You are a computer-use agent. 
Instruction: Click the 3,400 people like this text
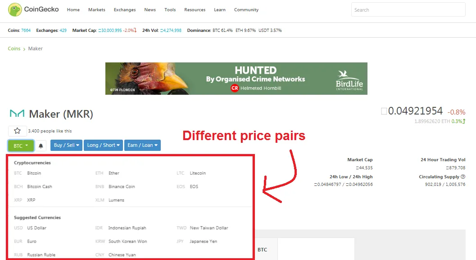(50, 131)
